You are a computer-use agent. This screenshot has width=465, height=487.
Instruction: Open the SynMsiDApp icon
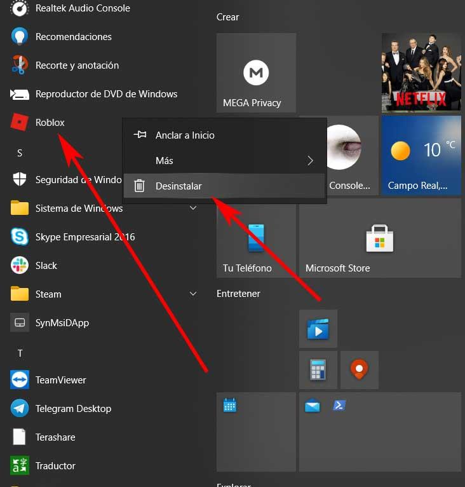(x=20, y=322)
